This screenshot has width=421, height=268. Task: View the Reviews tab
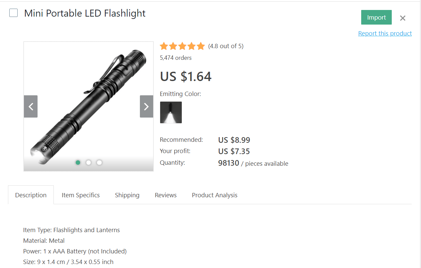pos(165,195)
